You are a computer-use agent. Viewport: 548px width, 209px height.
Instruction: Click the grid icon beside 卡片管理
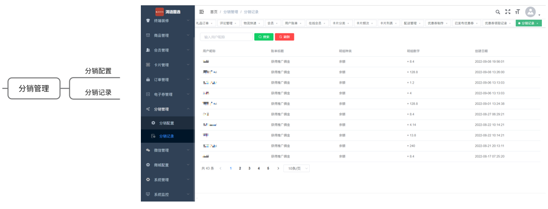point(148,65)
